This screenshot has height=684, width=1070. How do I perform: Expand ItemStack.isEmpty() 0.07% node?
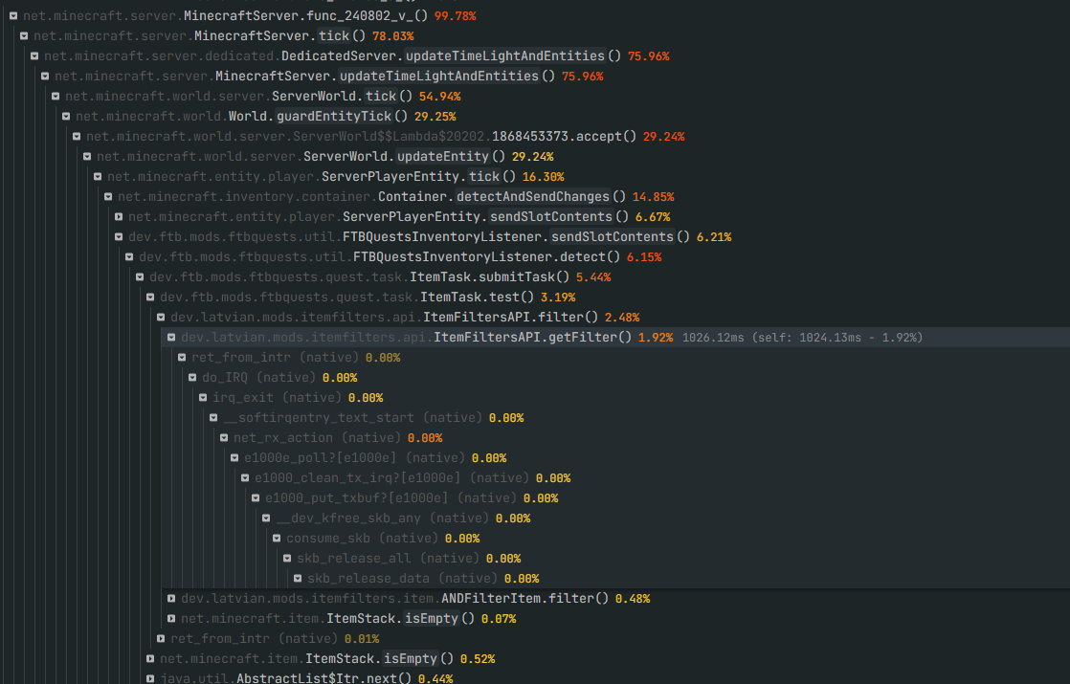click(x=171, y=619)
